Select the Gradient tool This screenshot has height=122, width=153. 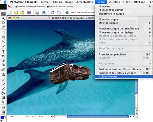[x=3, y=98]
